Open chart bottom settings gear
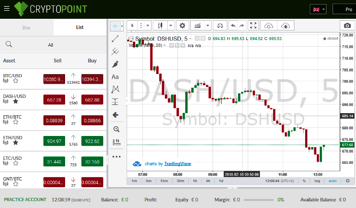The image size is (356, 208). pyautogui.click(x=347, y=181)
